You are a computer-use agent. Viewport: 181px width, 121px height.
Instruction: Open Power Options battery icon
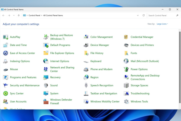point(126,69)
